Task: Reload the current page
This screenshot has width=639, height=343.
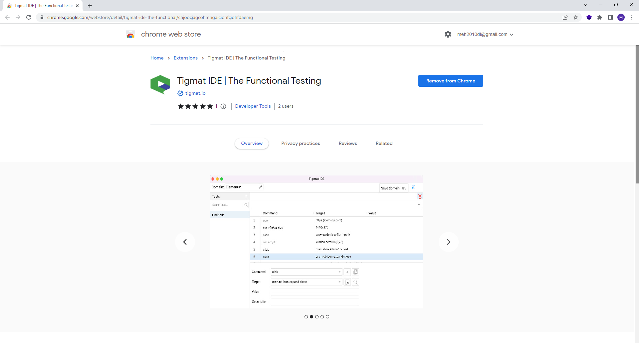Action: pos(29,17)
